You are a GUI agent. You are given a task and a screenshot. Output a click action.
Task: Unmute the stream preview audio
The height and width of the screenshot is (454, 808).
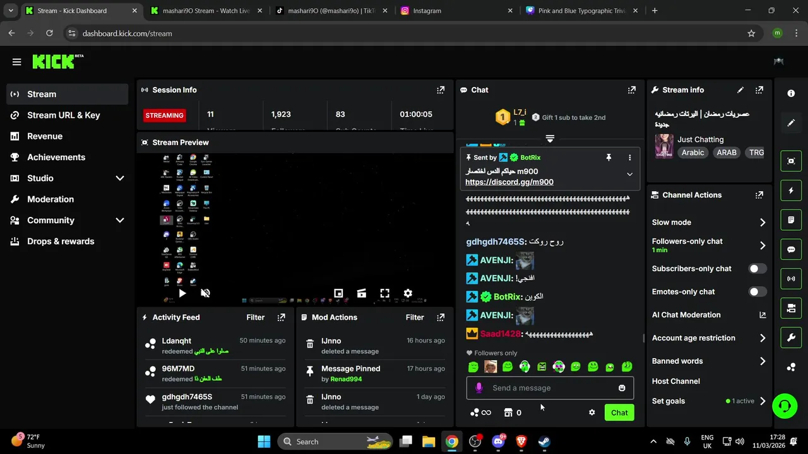205,293
